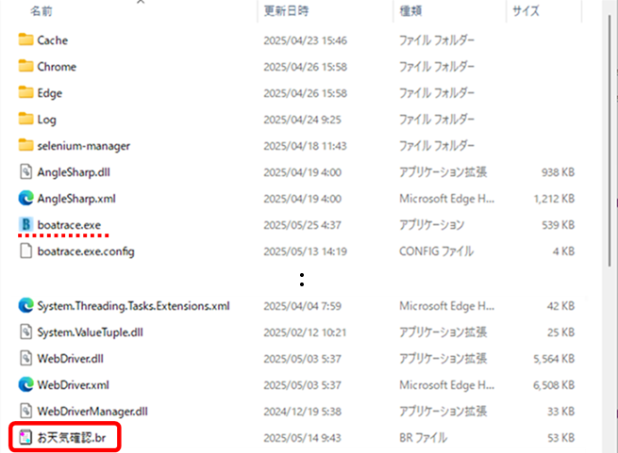Click the Edge folder icon
This screenshot has width=618, height=453.
25,93
